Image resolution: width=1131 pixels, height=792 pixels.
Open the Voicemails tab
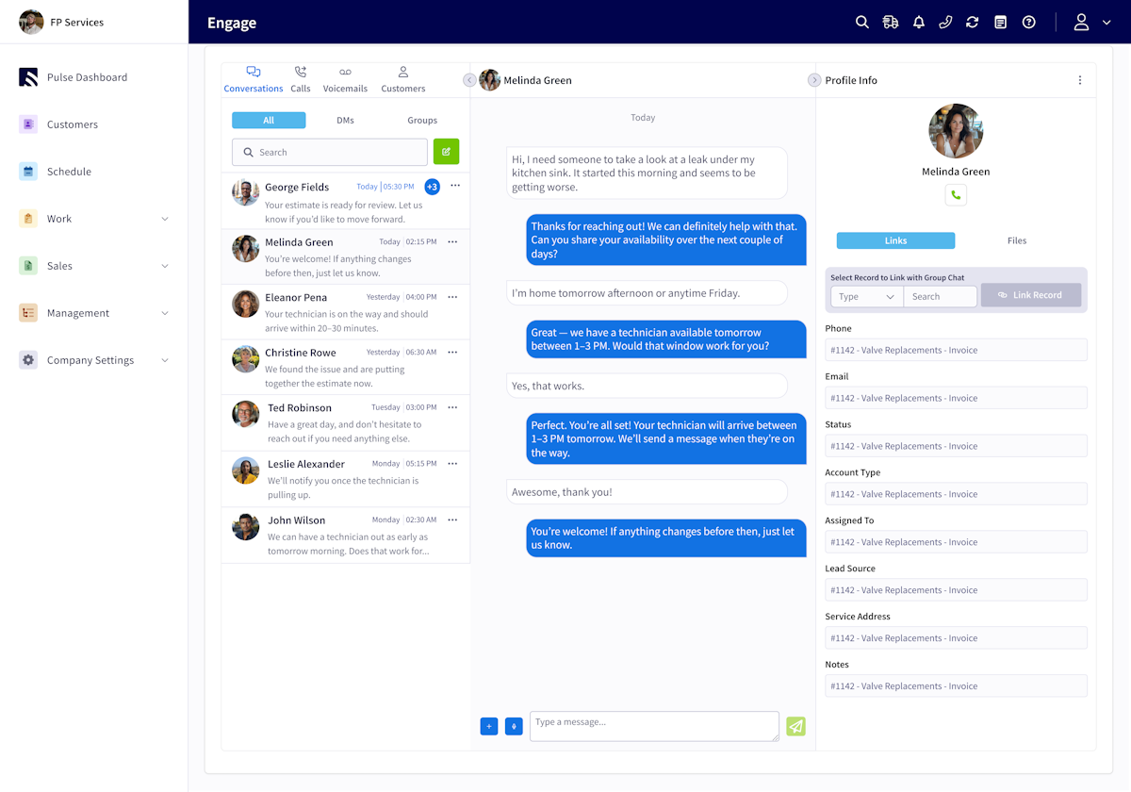[x=345, y=79]
